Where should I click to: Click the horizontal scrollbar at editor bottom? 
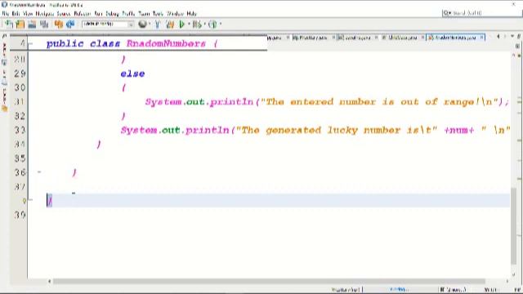point(269,281)
